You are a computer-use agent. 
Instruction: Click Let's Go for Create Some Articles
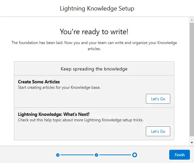pyautogui.click(x=158, y=99)
